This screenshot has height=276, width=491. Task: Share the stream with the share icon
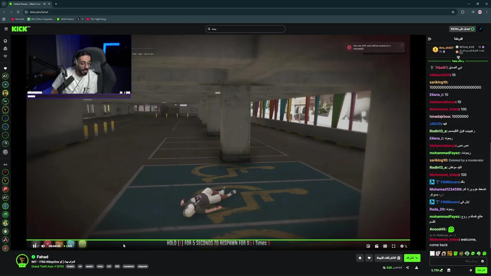pos(407,268)
